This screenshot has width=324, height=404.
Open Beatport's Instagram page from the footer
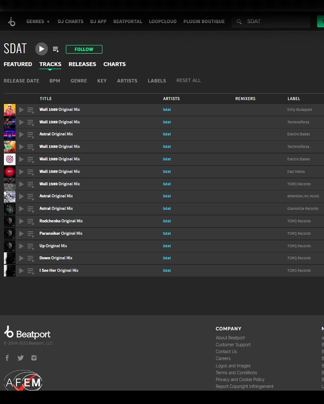click(x=34, y=358)
